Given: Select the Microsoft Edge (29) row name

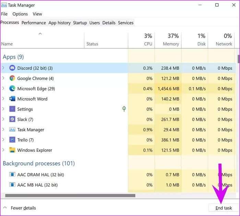Looking at the screenshot, I should pyautogui.click(x=36, y=89).
